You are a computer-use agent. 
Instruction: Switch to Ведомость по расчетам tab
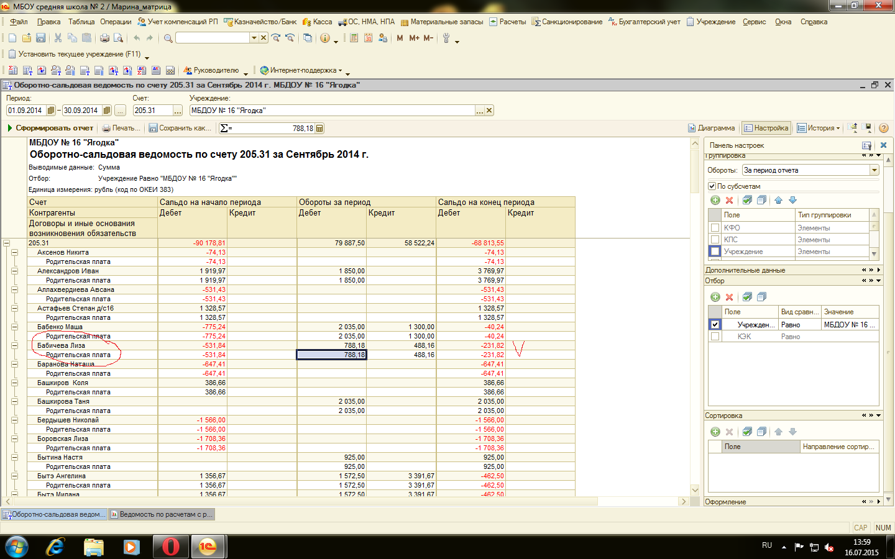point(161,514)
